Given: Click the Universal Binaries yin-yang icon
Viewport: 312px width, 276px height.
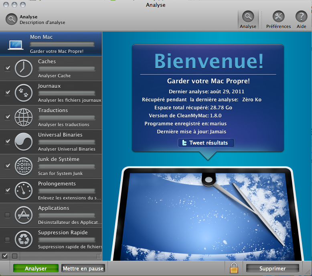Looking at the screenshot, I should pos(24,142).
